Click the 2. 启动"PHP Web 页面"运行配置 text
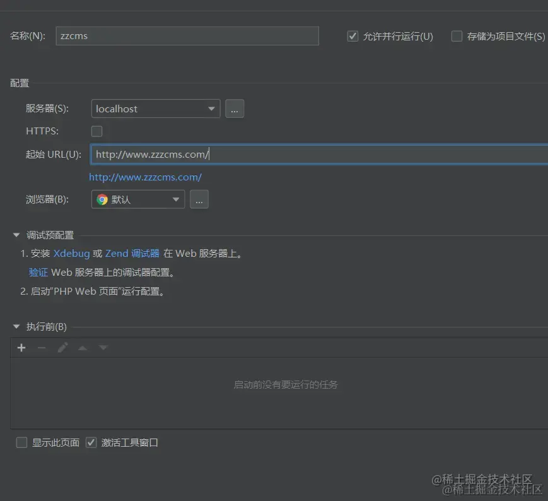This screenshot has width=548, height=501. coord(92,292)
